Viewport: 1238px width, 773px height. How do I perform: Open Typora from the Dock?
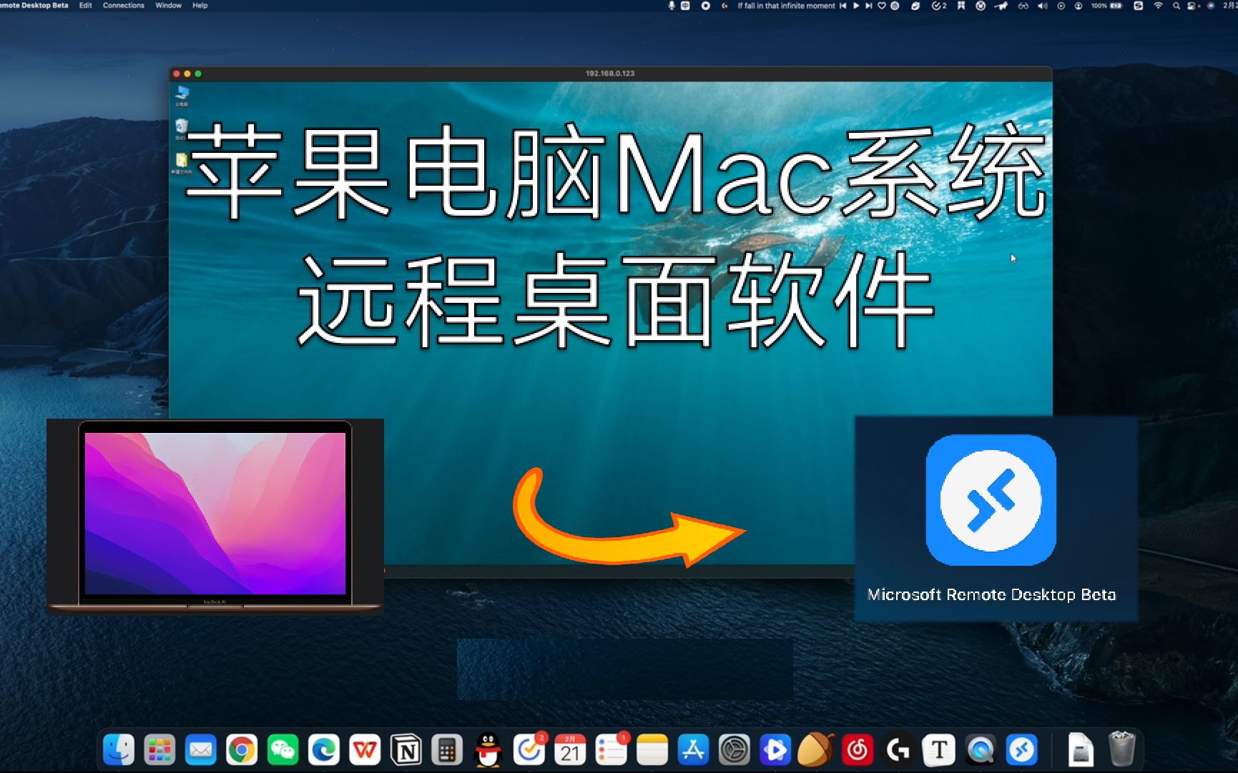[x=939, y=749]
